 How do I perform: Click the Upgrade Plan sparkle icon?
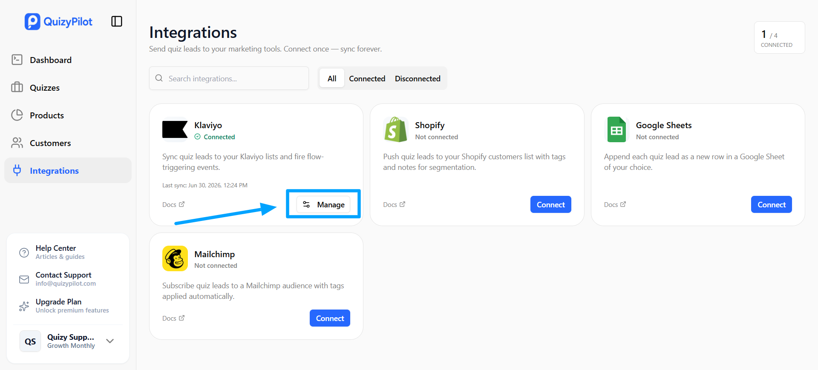(24, 306)
